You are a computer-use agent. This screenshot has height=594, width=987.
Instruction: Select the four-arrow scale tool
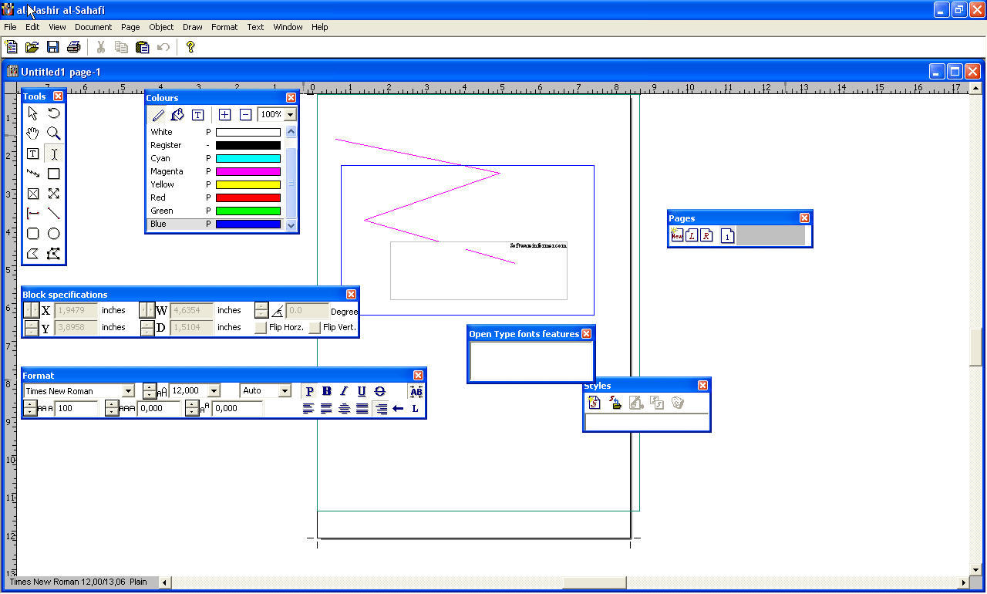click(x=54, y=194)
